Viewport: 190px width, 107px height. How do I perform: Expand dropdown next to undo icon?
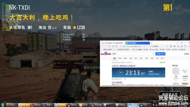[187, 46]
